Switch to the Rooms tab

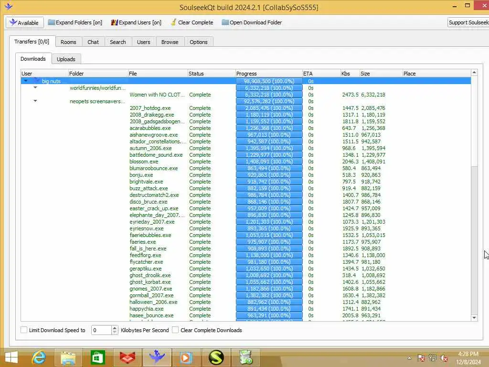click(68, 42)
